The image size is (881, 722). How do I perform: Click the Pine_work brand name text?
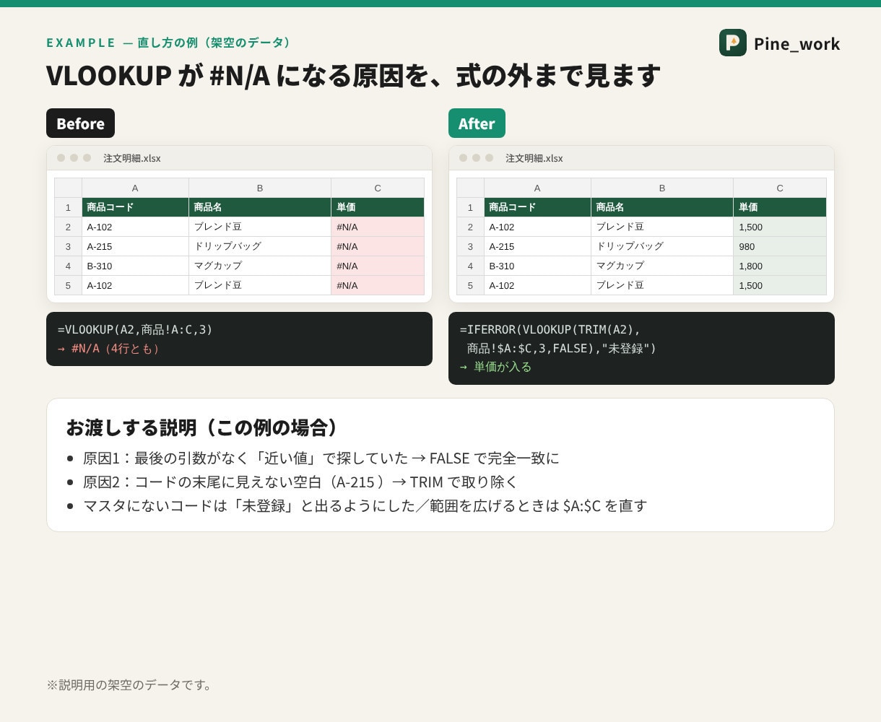[797, 43]
